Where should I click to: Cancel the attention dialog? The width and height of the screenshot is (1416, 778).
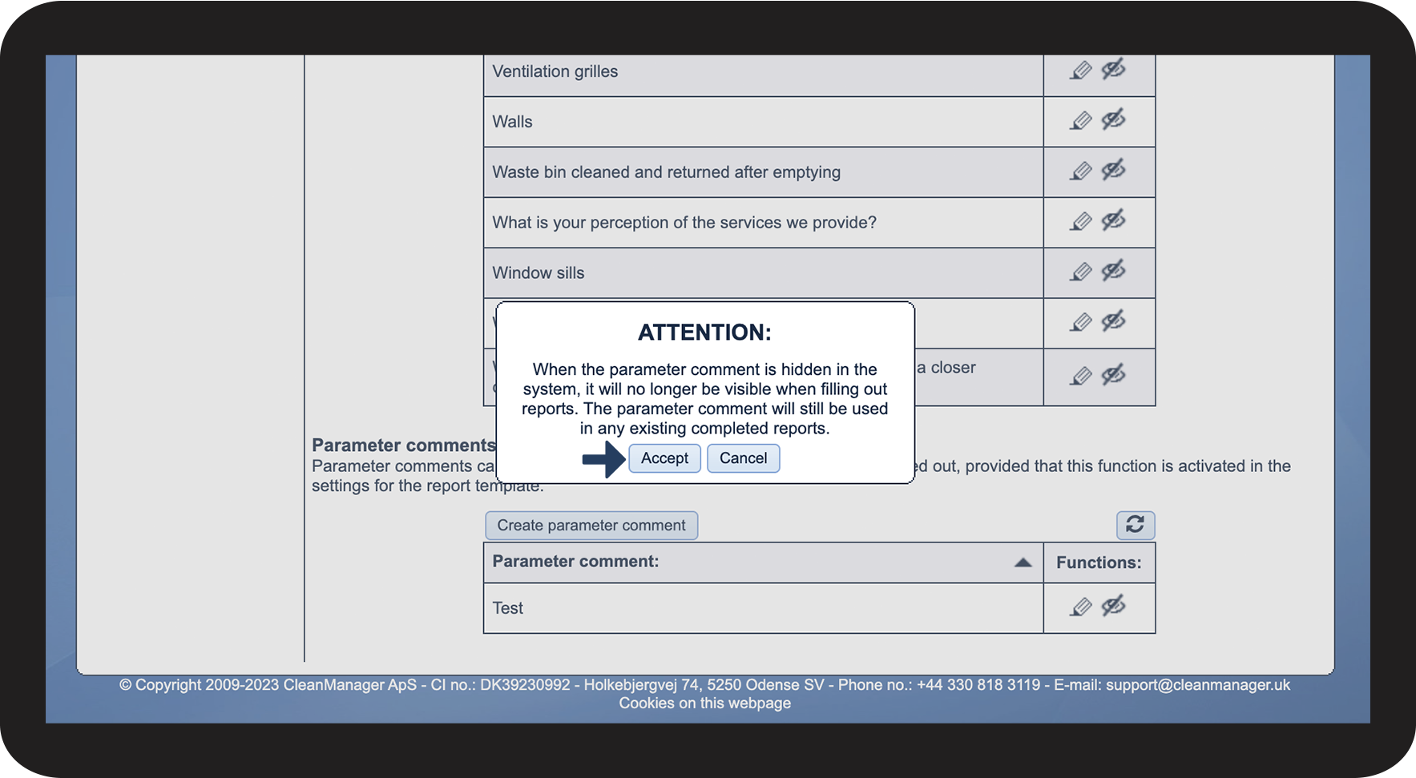[743, 458]
